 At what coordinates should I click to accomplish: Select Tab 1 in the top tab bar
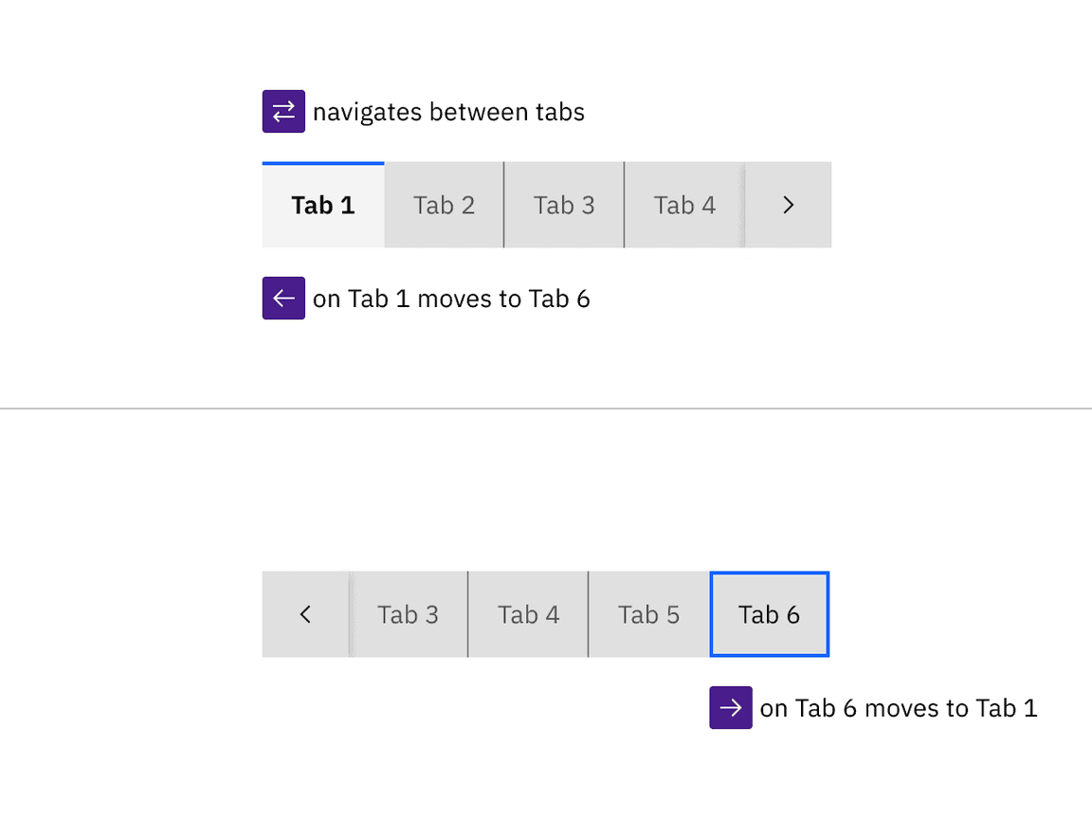pyautogui.click(x=322, y=204)
